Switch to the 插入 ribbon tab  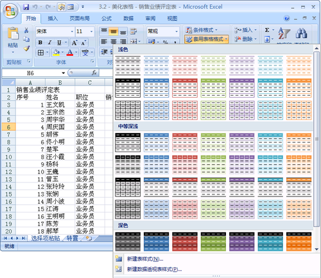pos(53,19)
